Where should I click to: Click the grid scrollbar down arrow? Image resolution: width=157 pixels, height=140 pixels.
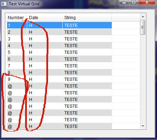(143, 126)
